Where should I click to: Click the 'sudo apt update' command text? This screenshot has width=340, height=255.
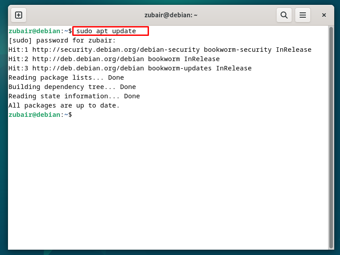click(106, 31)
